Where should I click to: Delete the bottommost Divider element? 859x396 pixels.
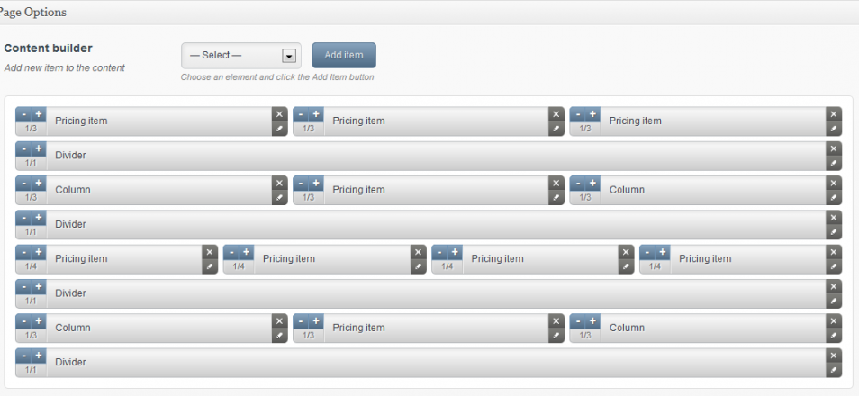[834, 355]
